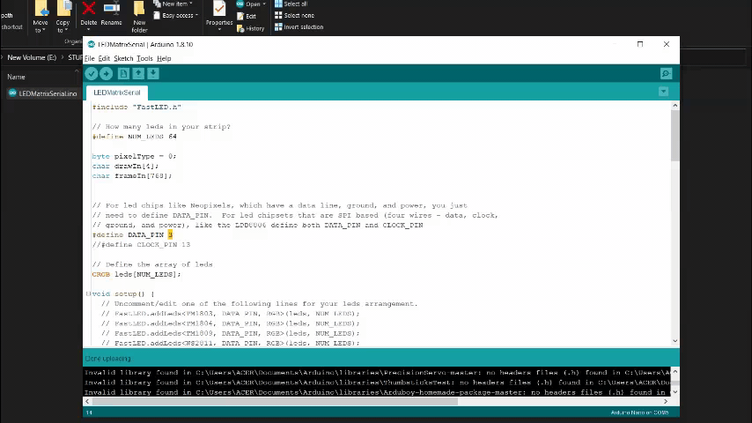Viewport: 752px width, 423px height.
Task: Click the red Delete icon in Explorer
Action: [x=88, y=11]
